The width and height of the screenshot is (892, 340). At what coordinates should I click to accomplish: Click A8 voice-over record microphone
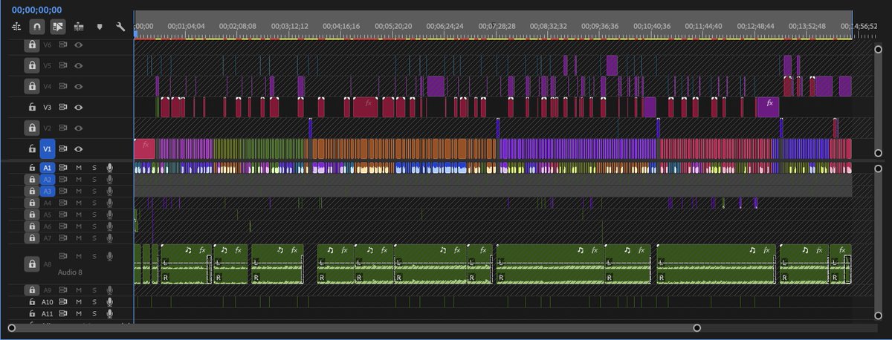point(109,256)
